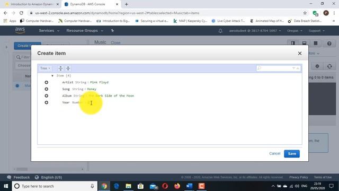This screenshot has height=191, width=339.
Task: Open the Apps bookmarks shortcut
Action: click(x=10, y=21)
